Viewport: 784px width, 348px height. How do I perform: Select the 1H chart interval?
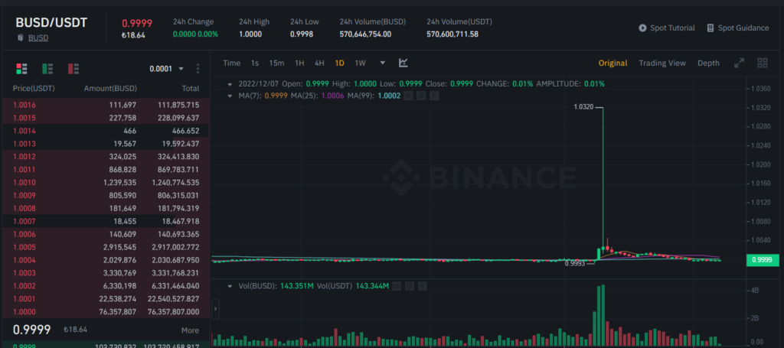click(x=299, y=63)
